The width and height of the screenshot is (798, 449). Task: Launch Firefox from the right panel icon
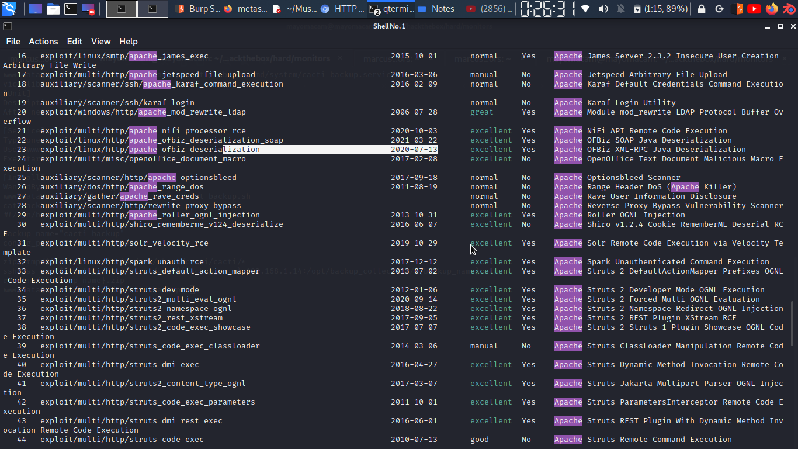(772, 9)
